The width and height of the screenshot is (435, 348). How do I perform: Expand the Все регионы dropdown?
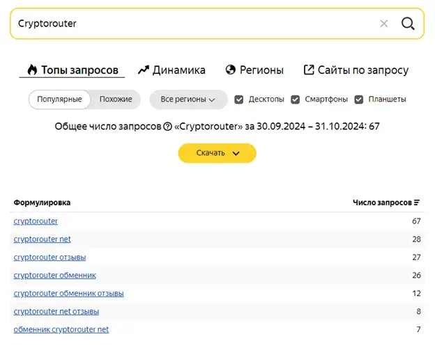pyautogui.click(x=188, y=100)
